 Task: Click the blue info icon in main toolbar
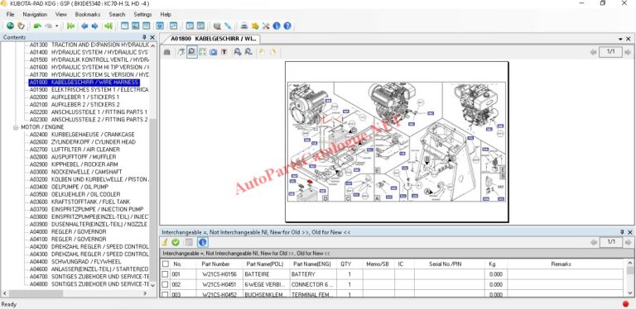pyautogui.click(x=277, y=26)
